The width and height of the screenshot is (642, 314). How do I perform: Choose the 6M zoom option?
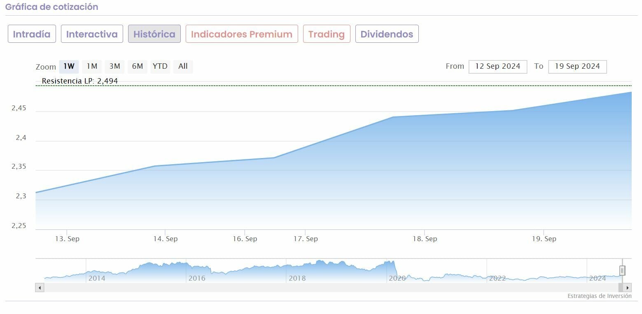tap(137, 66)
